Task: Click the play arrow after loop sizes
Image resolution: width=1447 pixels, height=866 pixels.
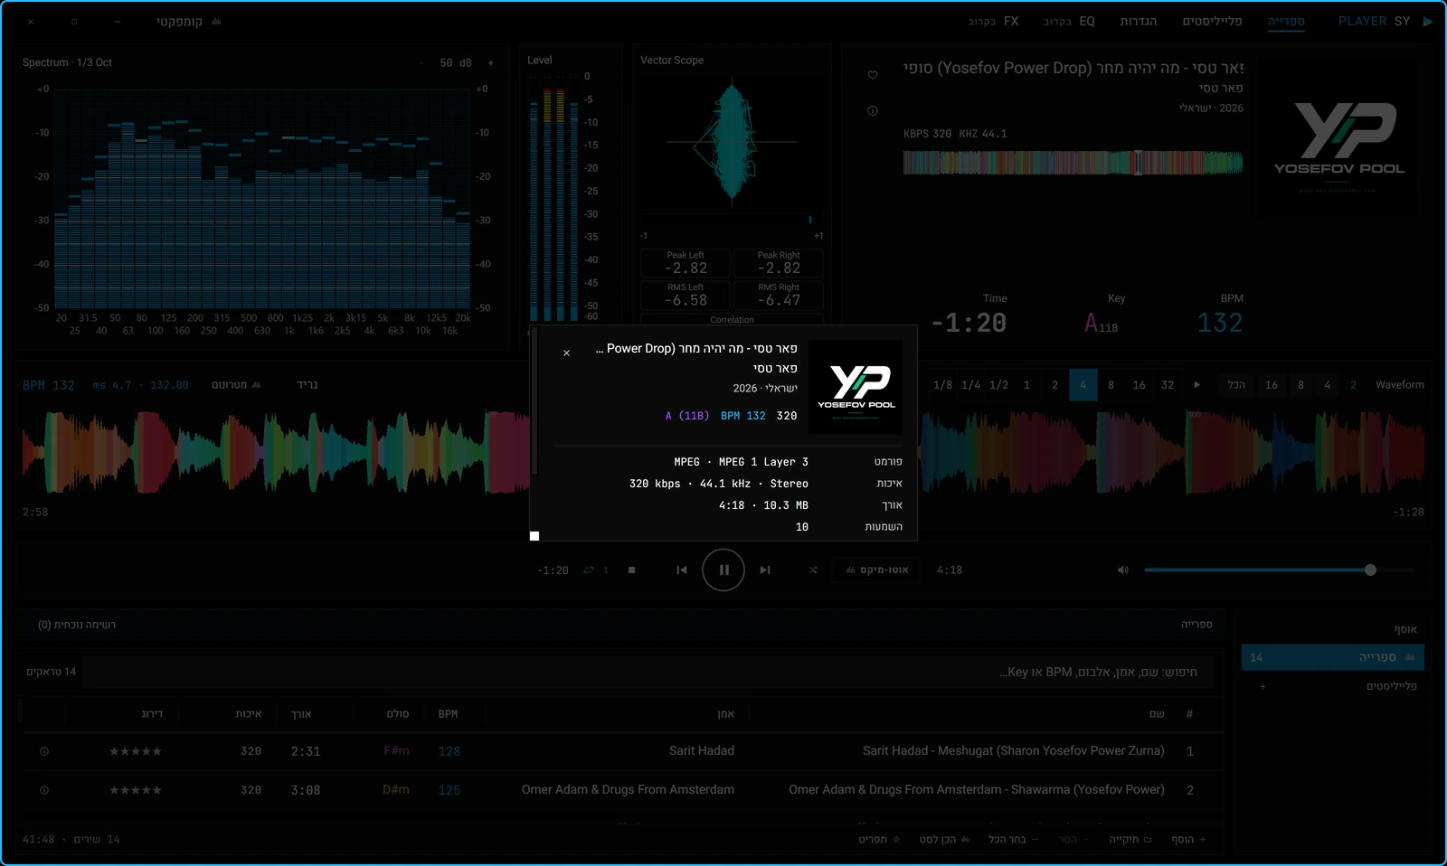Action: coord(1196,385)
